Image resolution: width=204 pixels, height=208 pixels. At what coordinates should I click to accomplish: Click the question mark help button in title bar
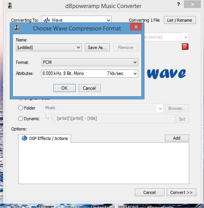[x=179, y=5]
